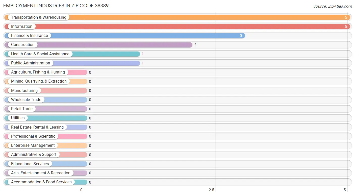Click the Educational Services label
This screenshot has width=355, height=196.
(x=30, y=164)
